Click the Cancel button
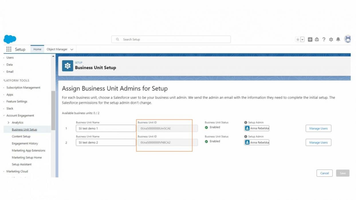 pyautogui.click(x=324, y=173)
